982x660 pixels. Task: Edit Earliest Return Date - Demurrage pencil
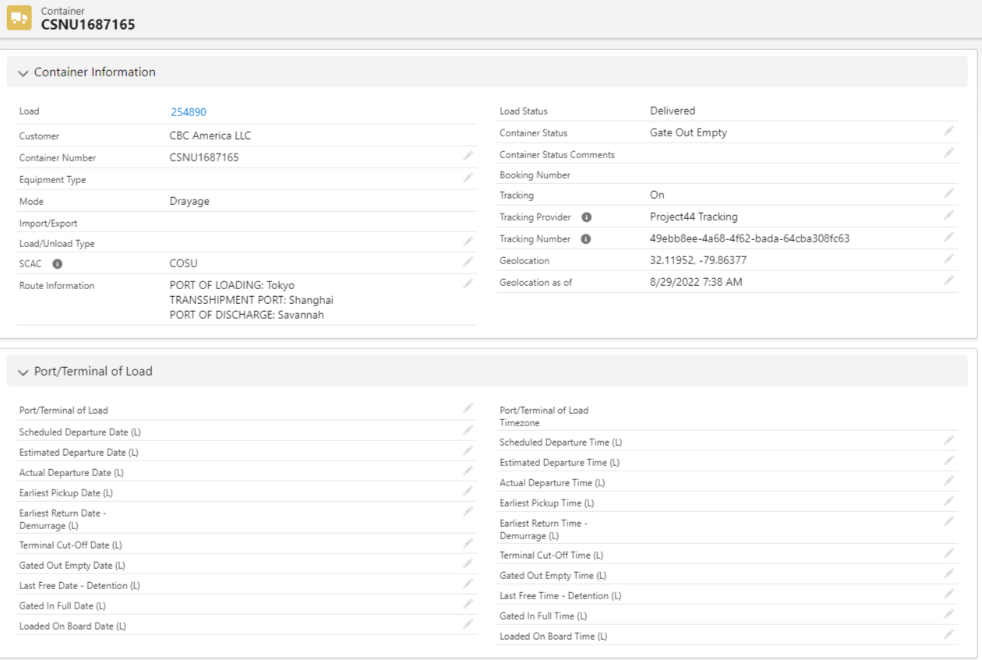point(468,511)
